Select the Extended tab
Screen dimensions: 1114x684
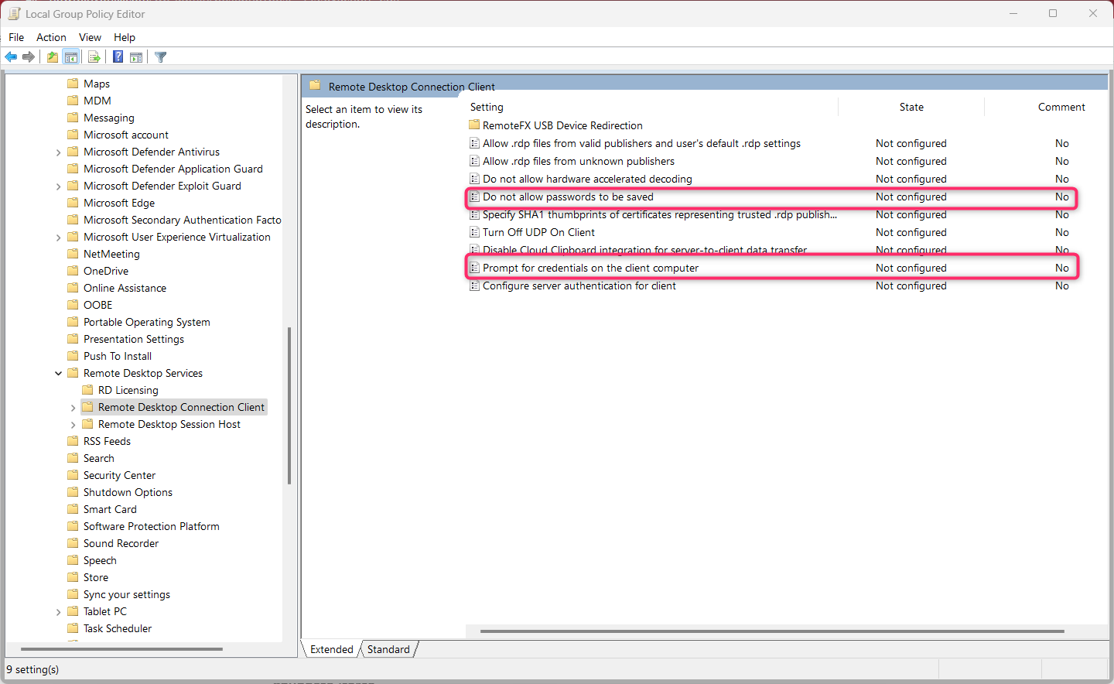[x=331, y=649]
